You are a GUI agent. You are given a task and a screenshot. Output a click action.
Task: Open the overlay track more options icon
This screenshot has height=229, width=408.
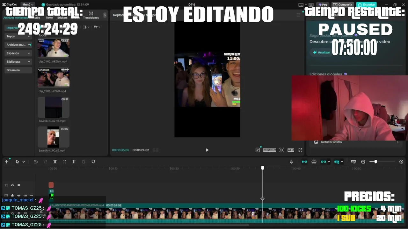(x=32, y=196)
